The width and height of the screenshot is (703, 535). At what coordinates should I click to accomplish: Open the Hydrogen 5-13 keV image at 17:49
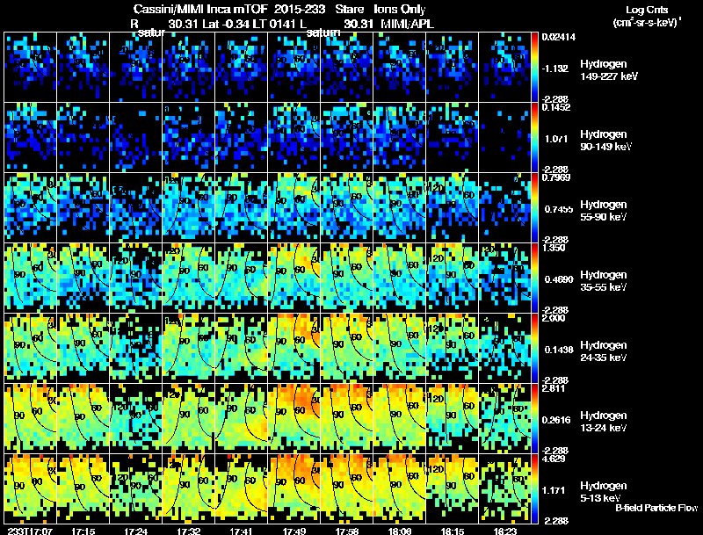pos(294,488)
